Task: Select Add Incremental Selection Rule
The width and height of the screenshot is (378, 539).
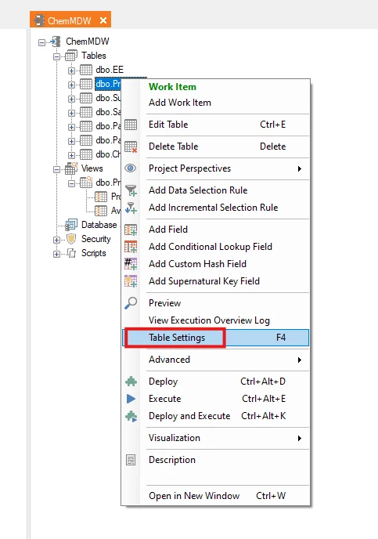Action: click(x=215, y=208)
